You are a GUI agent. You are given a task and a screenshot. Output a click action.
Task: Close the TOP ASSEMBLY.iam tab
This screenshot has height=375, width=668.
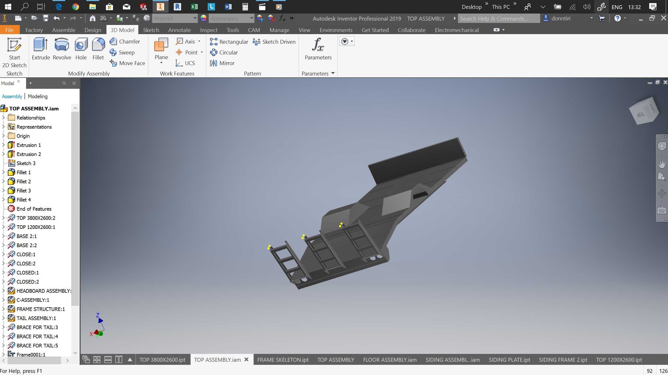[246, 359]
